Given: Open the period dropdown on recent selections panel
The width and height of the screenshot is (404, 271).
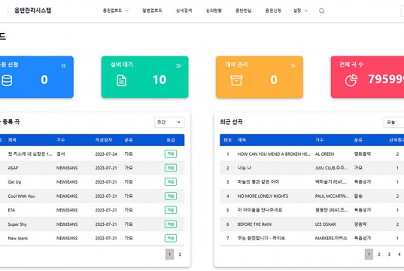Looking at the screenshot, I should pos(394,122).
